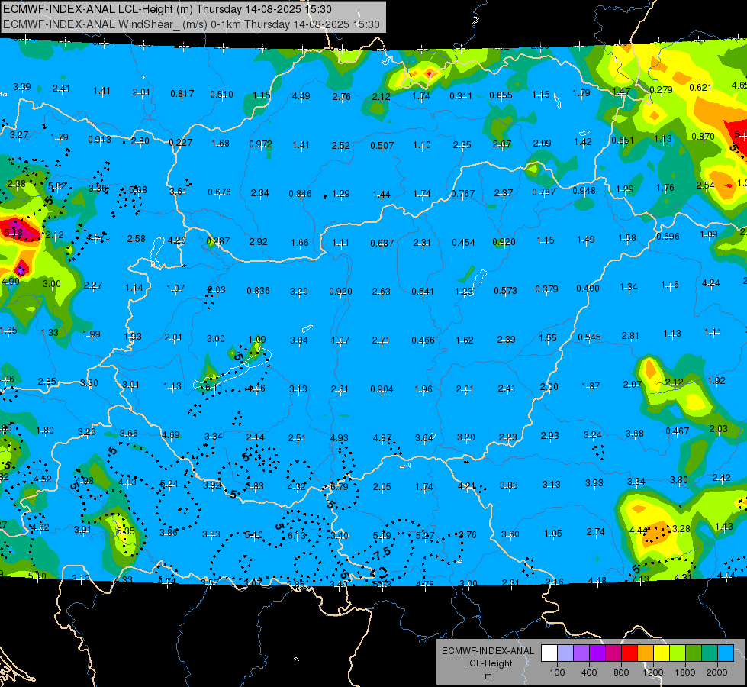Click the wind shear value 0.696
The height and width of the screenshot is (687, 747).
tap(668, 237)
